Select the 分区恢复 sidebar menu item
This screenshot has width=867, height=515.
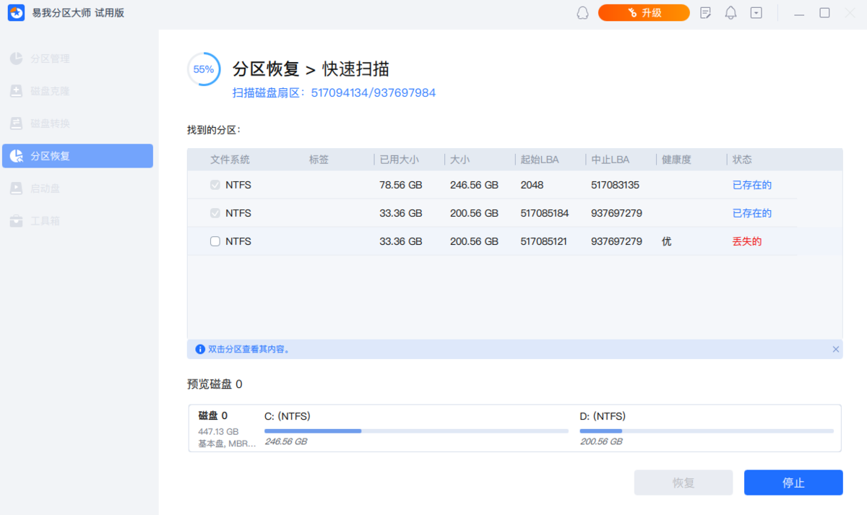click(x=77, y=155)
